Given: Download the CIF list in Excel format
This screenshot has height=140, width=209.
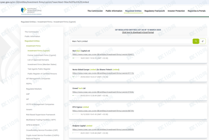Looking at the screenshot, I should coord(138,33).
